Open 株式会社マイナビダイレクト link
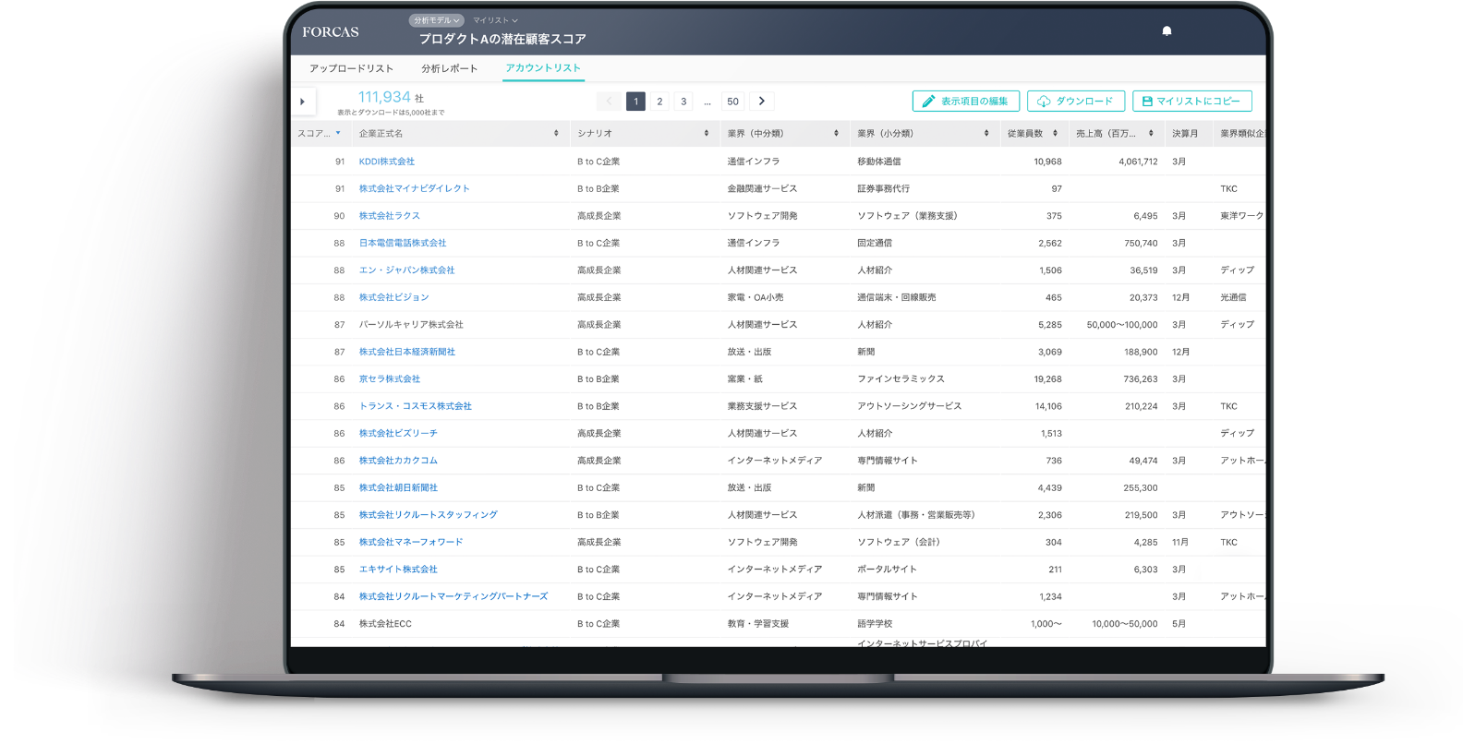Screen dimensions: 1463x744 tap(414, 188)
